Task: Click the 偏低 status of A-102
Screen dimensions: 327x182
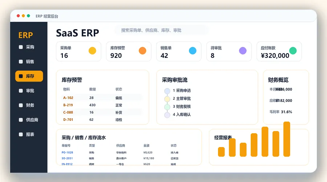Action: point(119,98)
